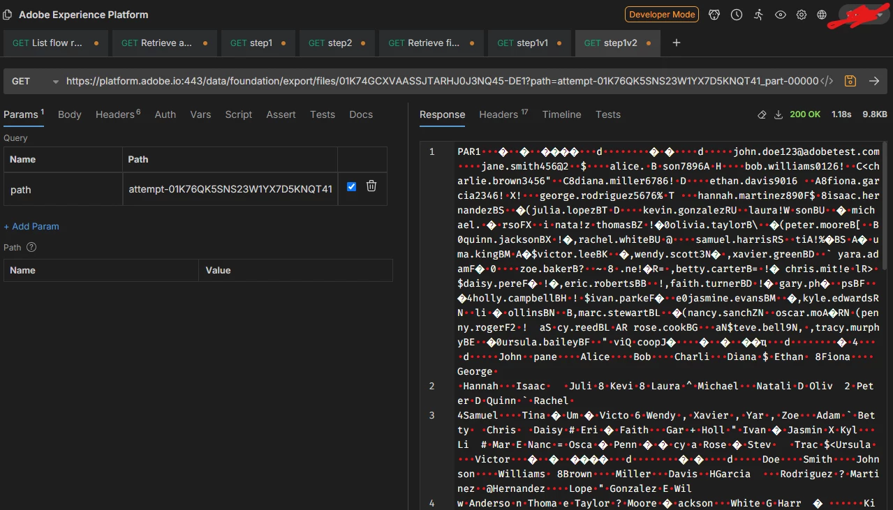Open the GET method dropdown
Screen dimensions: 893x510
click(x=35, y=81)
